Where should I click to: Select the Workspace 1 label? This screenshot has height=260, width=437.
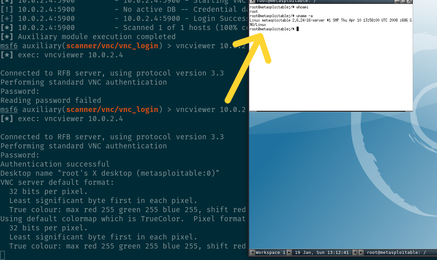click(x=270, y=253)
